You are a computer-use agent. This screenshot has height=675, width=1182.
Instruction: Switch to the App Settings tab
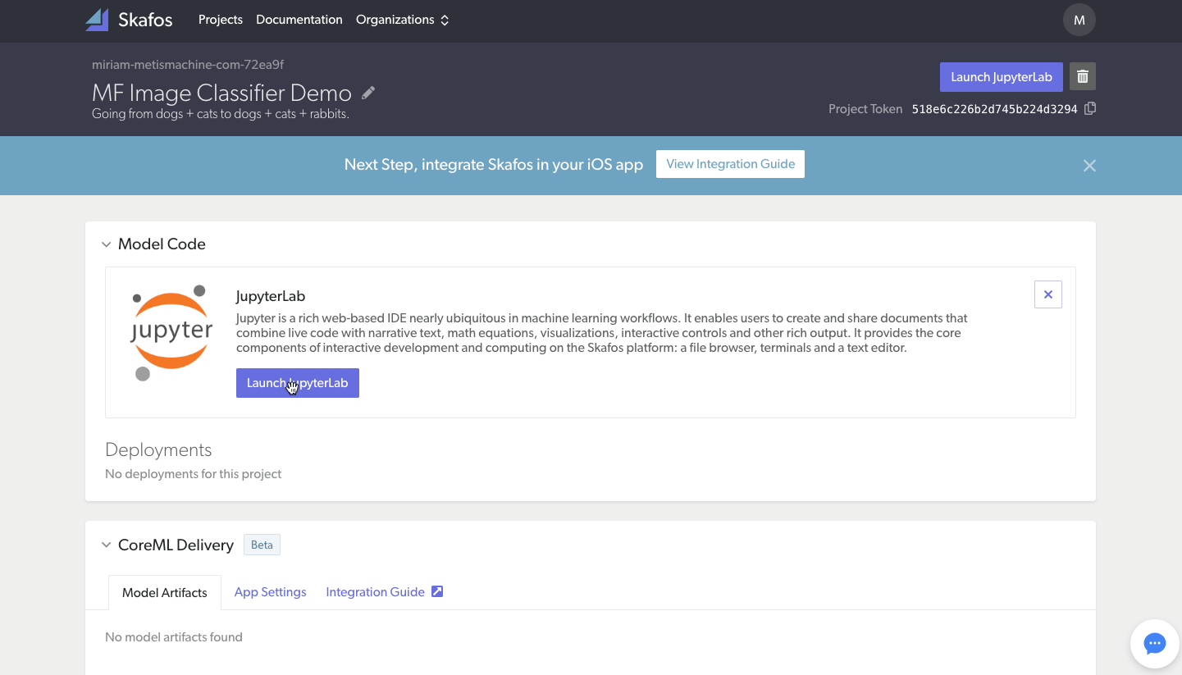(x=271, y=592)
